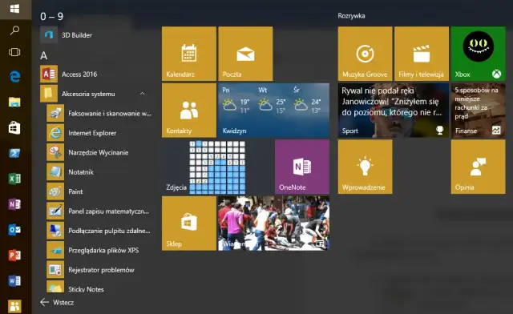
Task: Open Podłączanie pulpitu zdalnego
Action: click(99, 231)
